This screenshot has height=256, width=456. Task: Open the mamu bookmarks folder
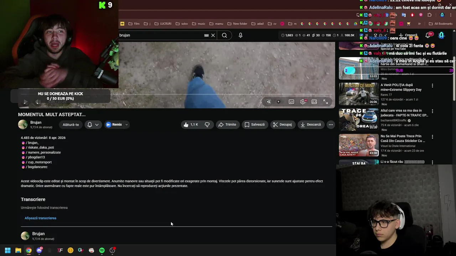click(216, 24)
